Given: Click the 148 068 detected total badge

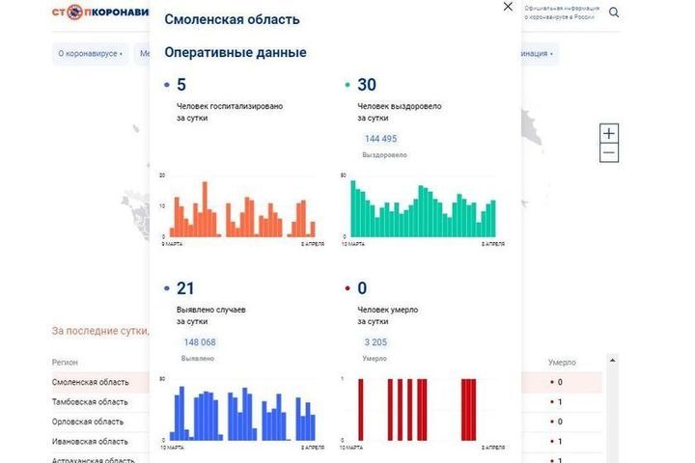Looking at the screenshot, I should (x=200, y=342).
